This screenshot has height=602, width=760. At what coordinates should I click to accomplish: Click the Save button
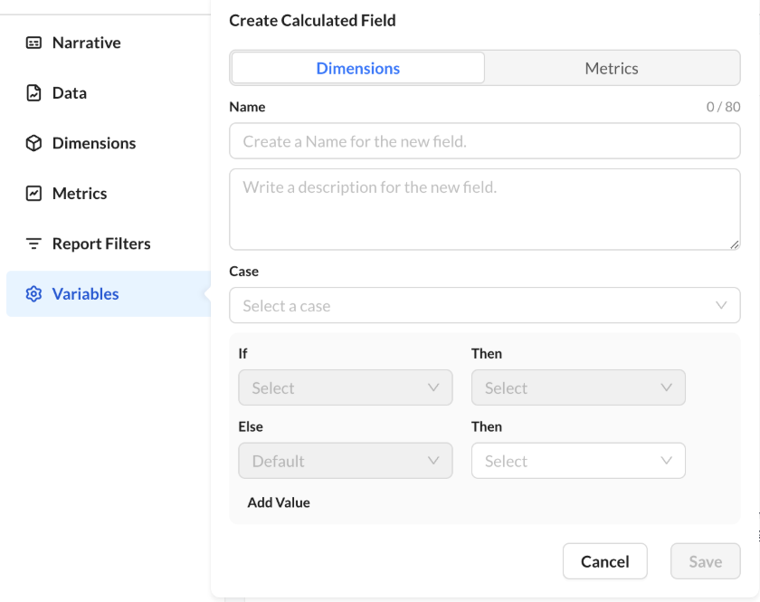click(x=706, y=561)
